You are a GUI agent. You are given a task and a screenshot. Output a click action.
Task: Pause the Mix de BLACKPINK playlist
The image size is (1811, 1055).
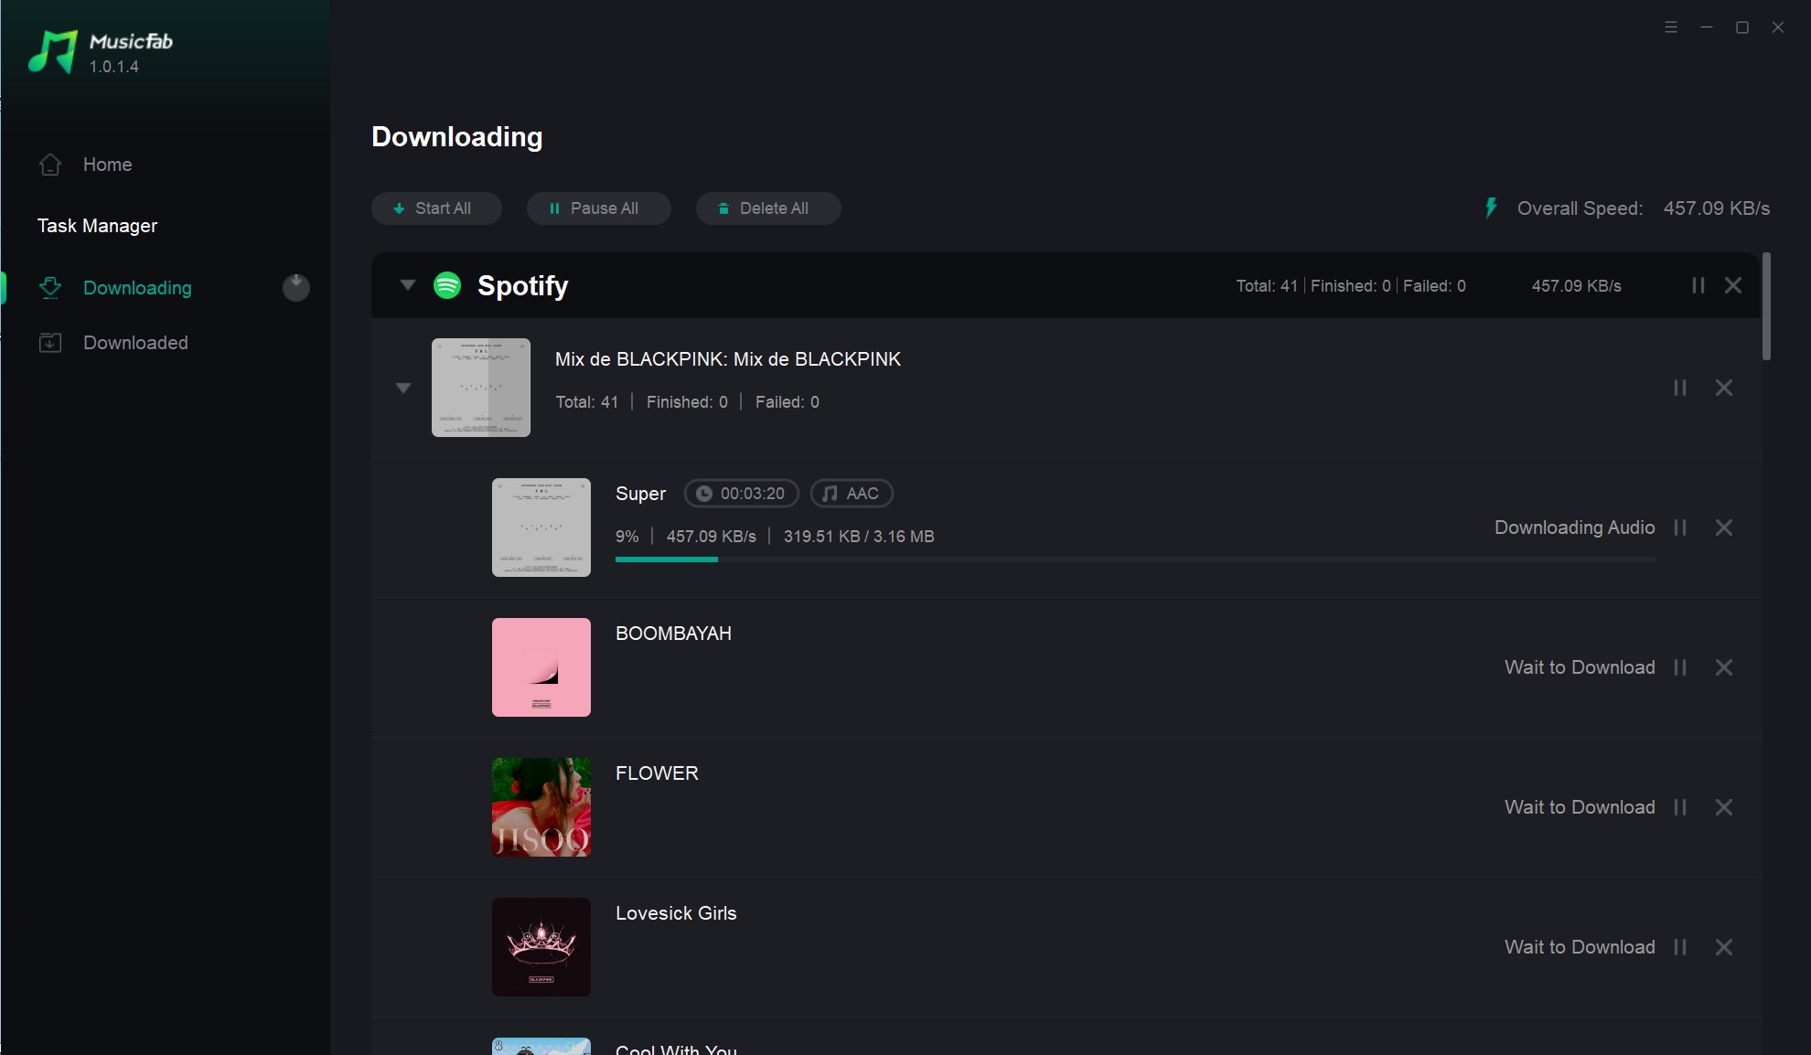click(x=1680, y=388)
